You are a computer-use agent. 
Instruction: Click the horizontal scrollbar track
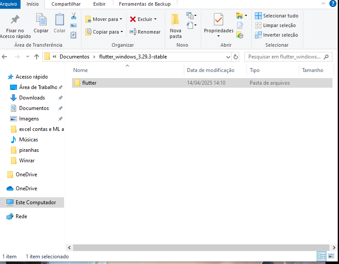click(201, 247)
